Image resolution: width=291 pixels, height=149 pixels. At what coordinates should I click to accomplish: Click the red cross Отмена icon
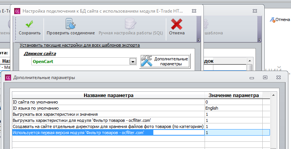coord(177,24)
